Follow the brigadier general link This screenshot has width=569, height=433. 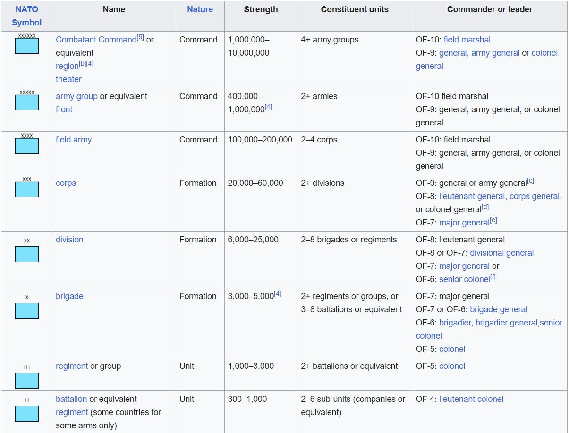(x=506, y=323)
